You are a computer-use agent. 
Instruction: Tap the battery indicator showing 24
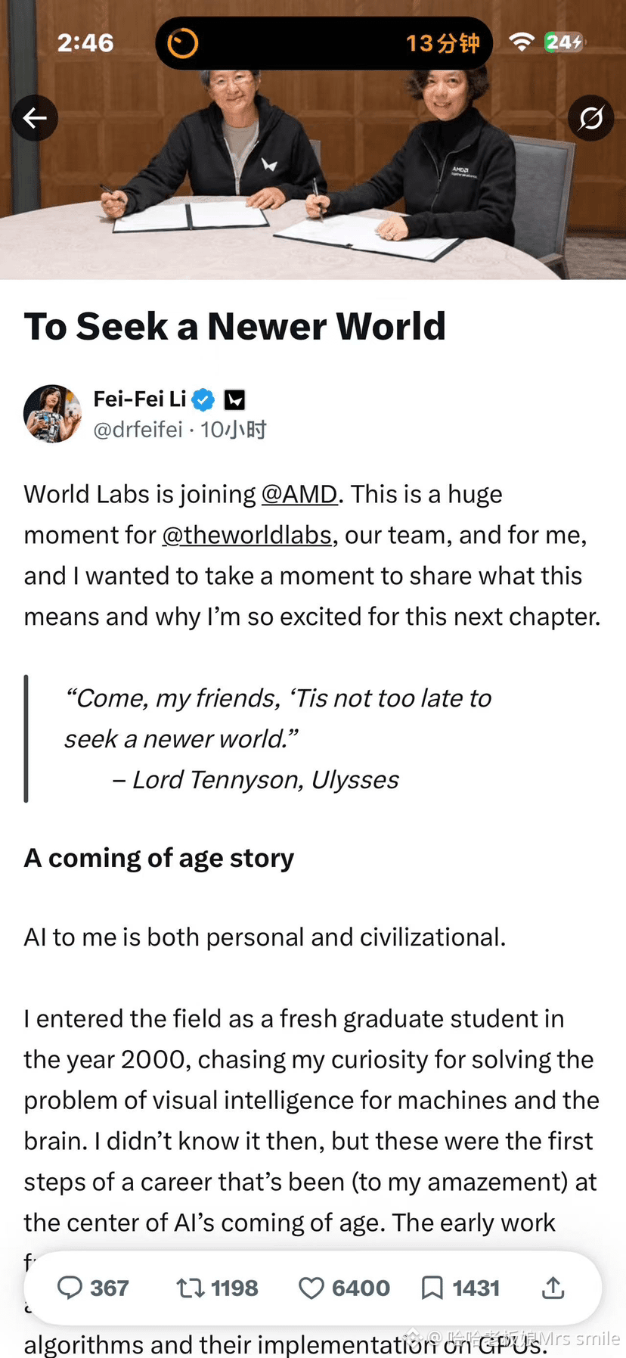[x=564, y=42]
